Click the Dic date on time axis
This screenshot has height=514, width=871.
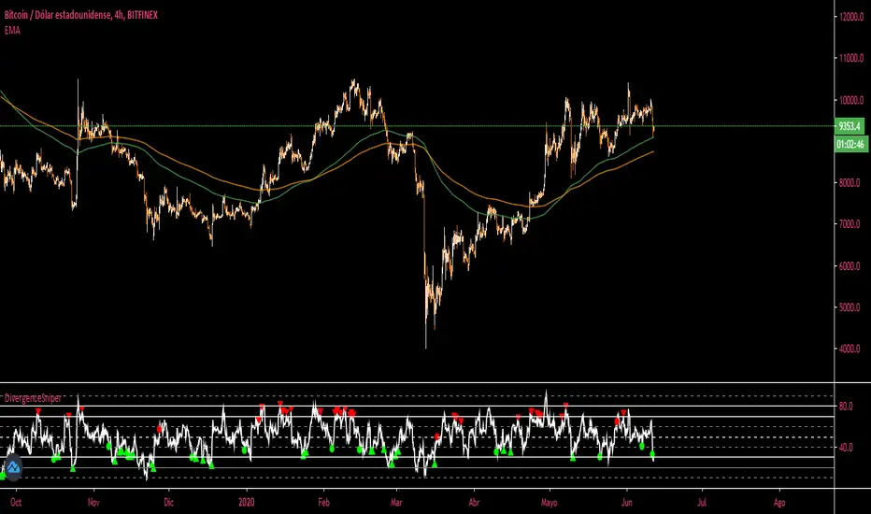[x=169, y=503]
